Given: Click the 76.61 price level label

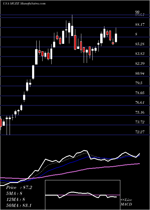Looking at the screenshot, I should [140, 103].
